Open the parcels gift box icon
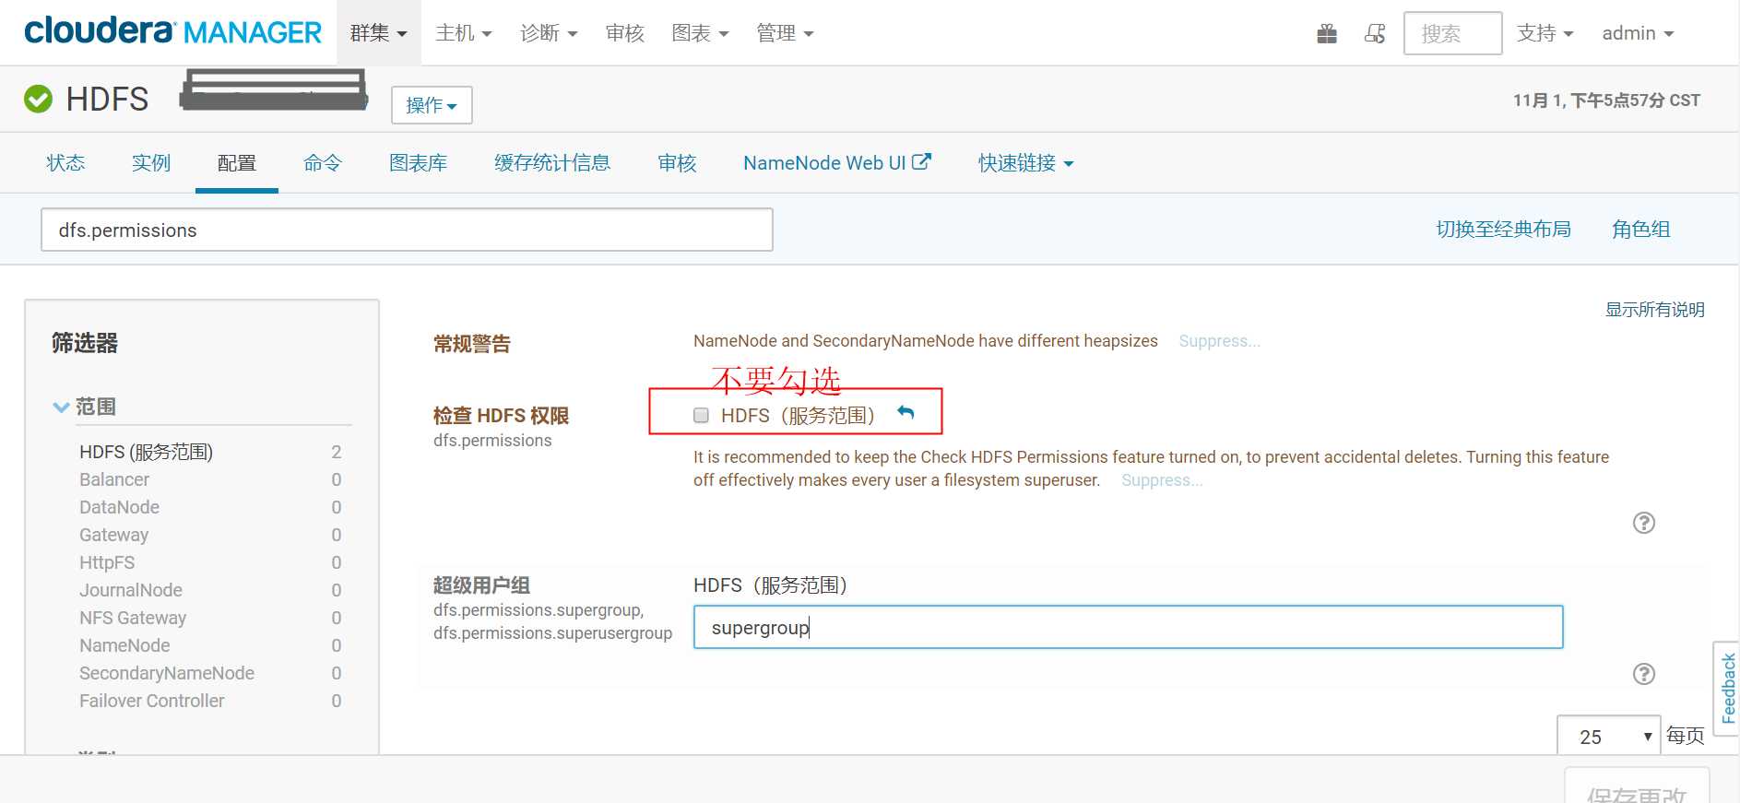The image size is (1740, 803). point(1327,34)
